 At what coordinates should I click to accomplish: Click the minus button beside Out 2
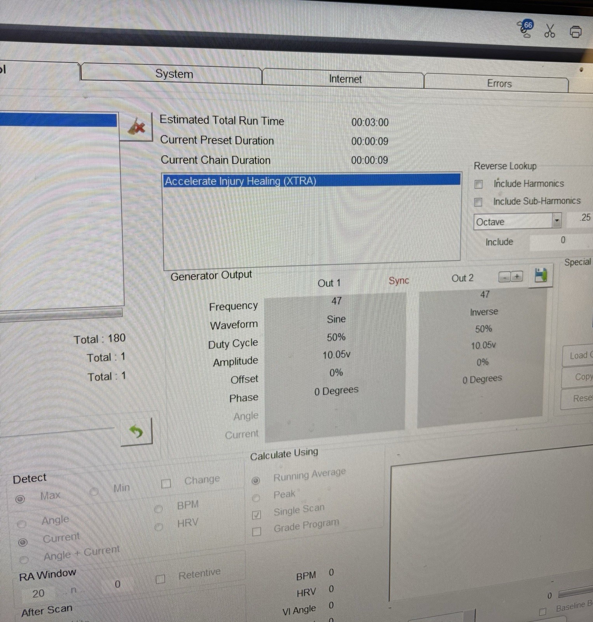click(x=504, y=277)
